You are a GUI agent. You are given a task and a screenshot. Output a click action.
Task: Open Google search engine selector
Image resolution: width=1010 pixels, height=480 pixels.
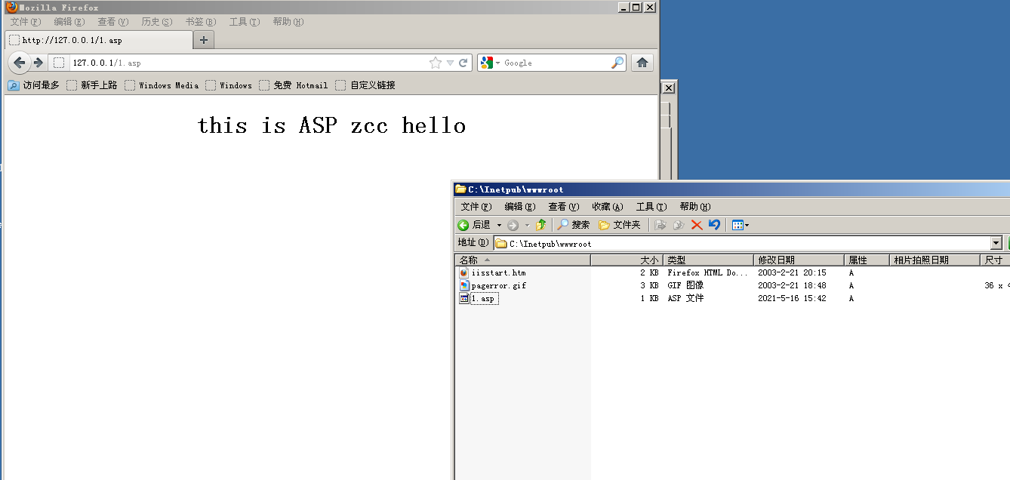tap(491, 63)
